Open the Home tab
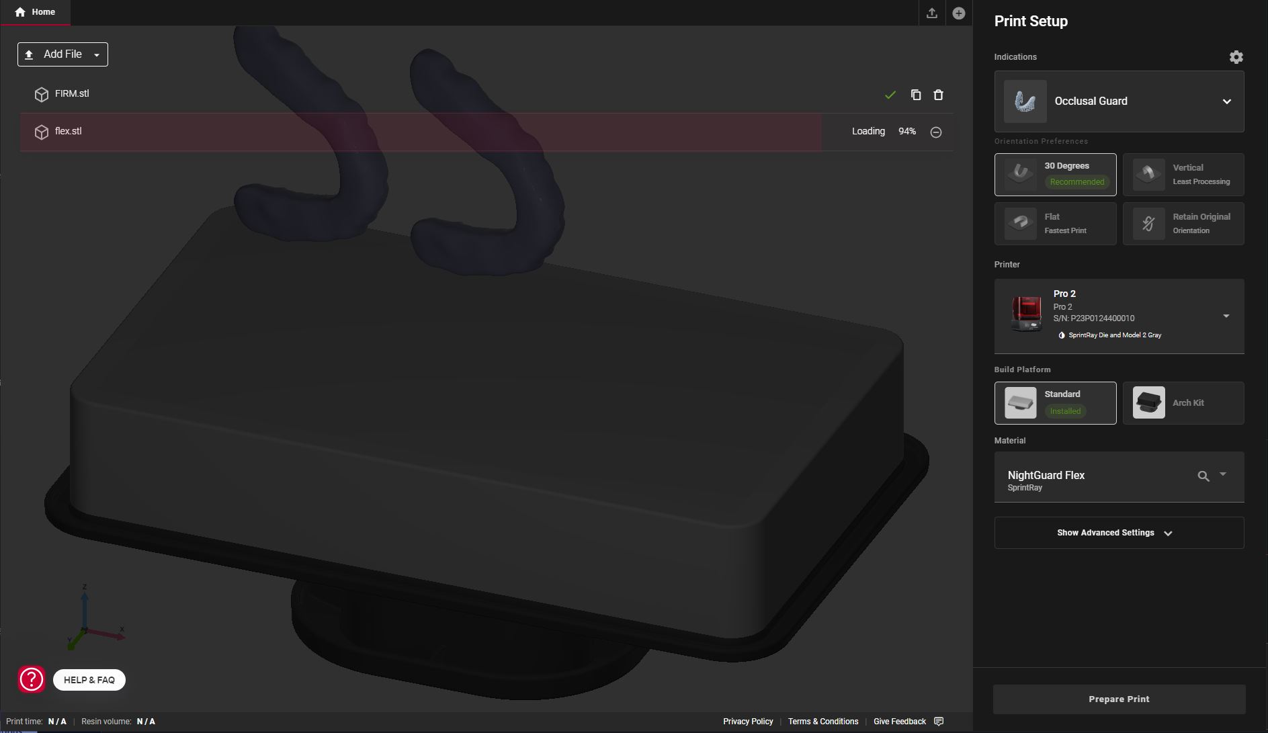 point(35,12)
